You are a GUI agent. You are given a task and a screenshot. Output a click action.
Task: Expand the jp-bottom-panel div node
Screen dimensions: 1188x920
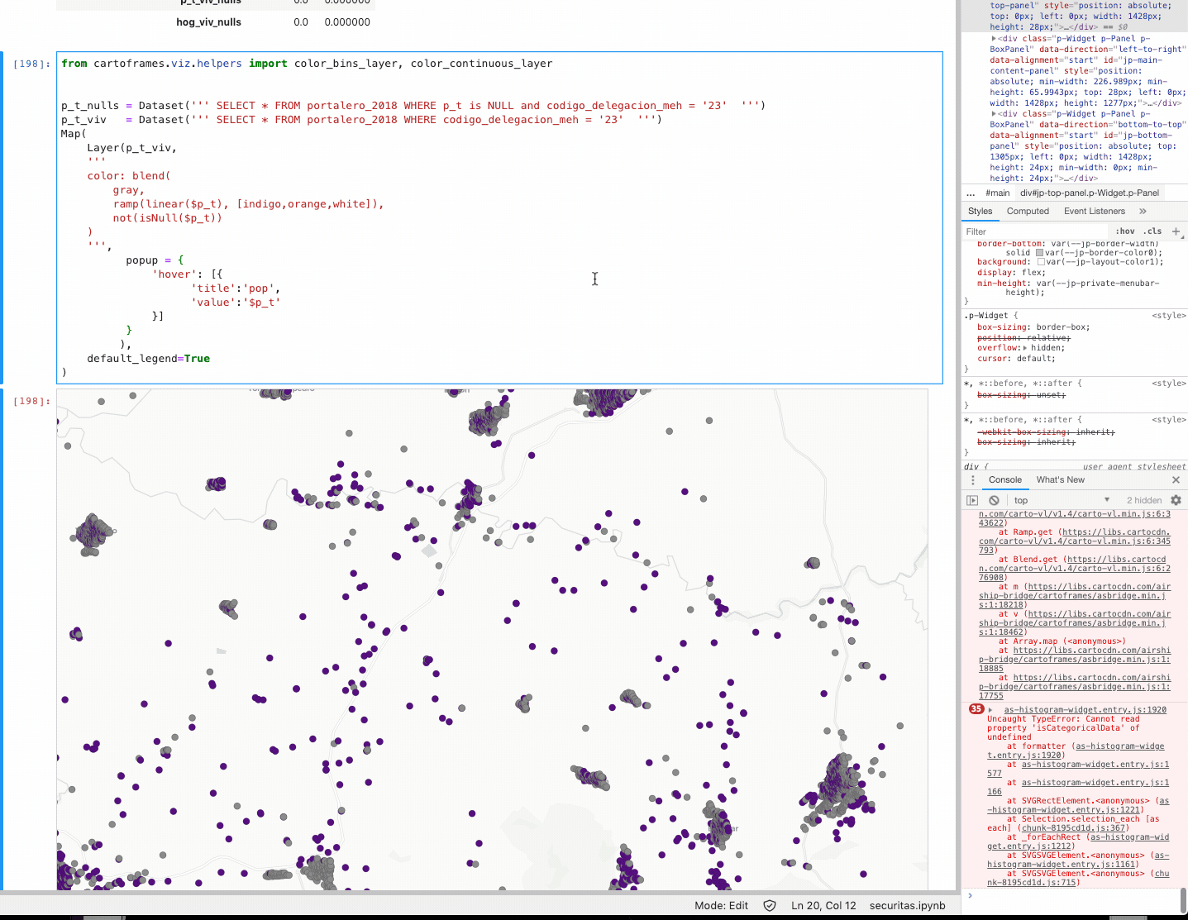tap(994, 114)
